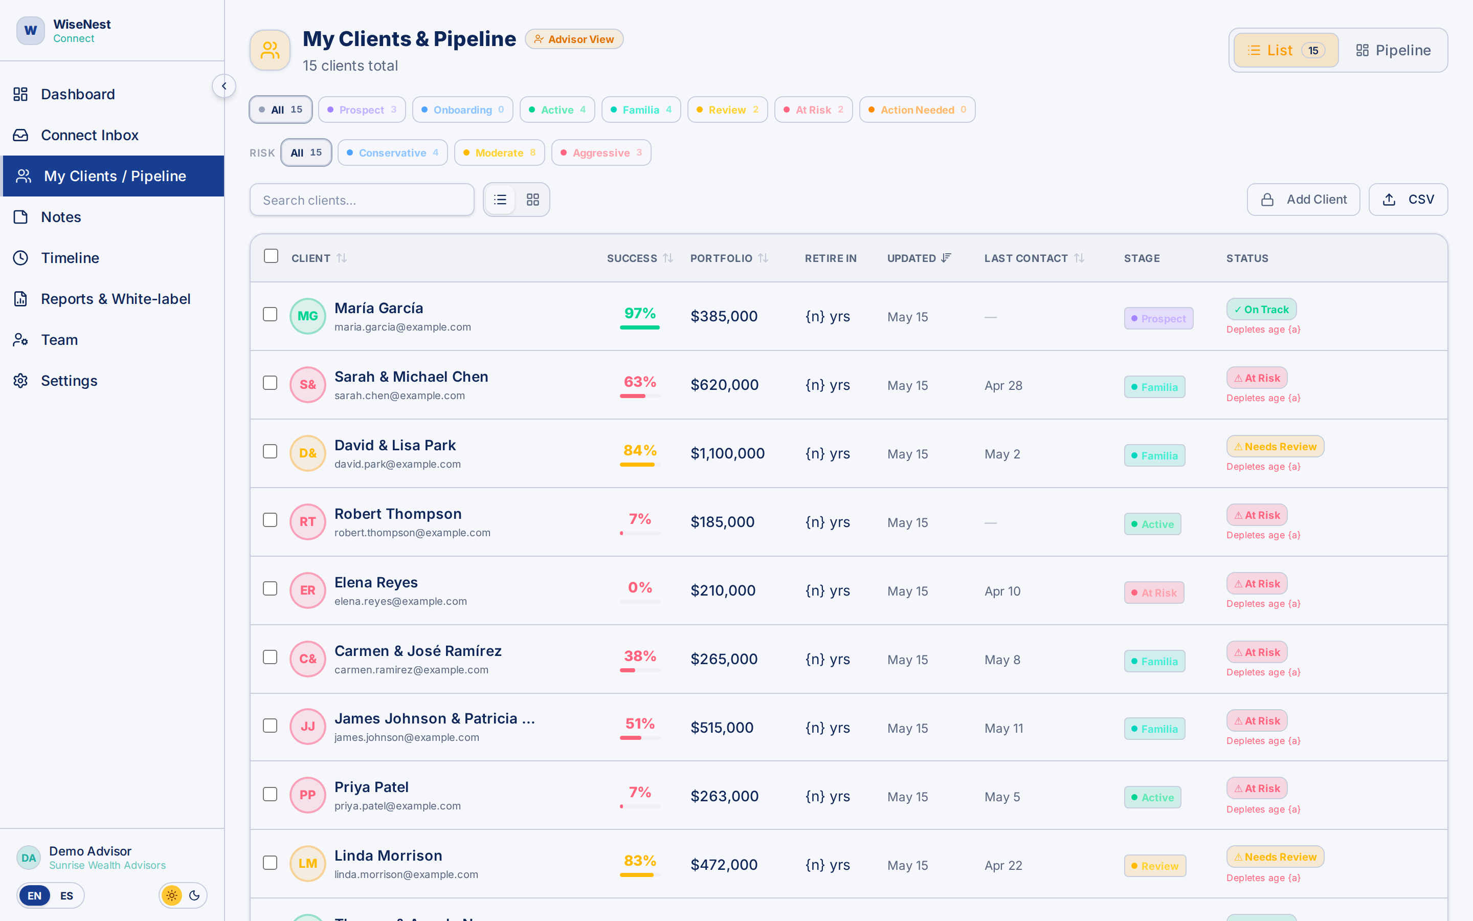Click MG avatar of María García
Screen dimensions: 1473x921
click(x=307, y=316)
